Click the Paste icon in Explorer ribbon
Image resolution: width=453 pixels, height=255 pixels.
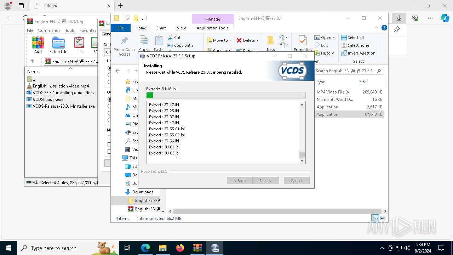[159, 44]
